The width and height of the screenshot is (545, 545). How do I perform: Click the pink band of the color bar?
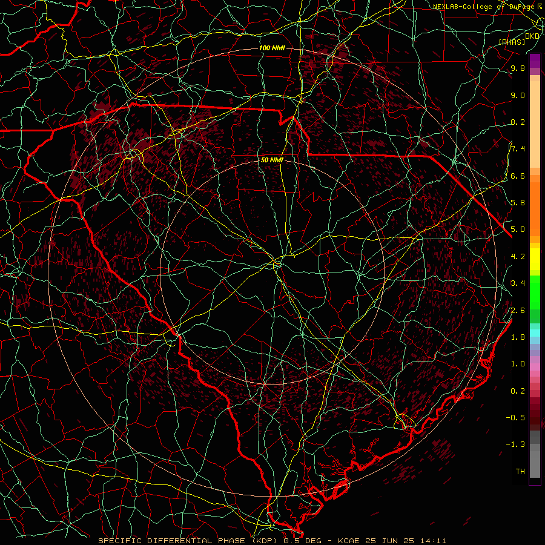coord(535,367)
